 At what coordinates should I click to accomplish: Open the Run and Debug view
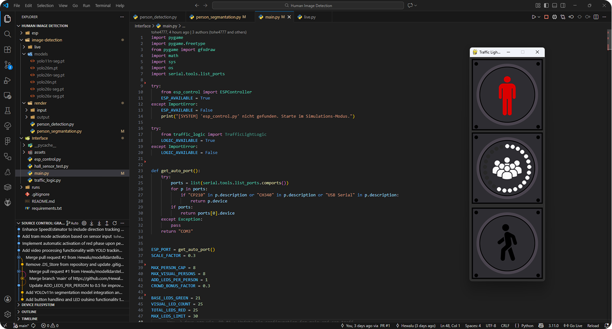(x=7, y=80)
